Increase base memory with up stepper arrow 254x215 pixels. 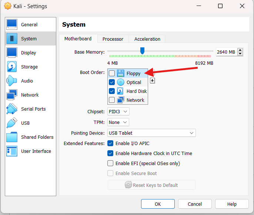pyautogui.click(x=240, y=50)
